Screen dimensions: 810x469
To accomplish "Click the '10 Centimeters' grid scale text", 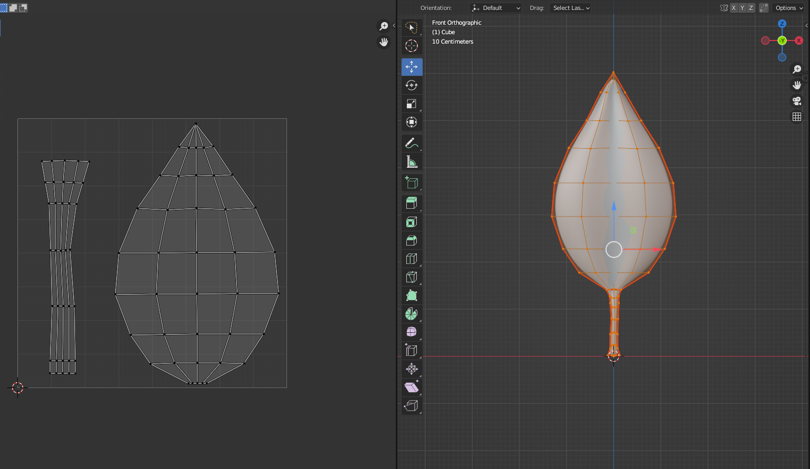I will tap(453, 42).
